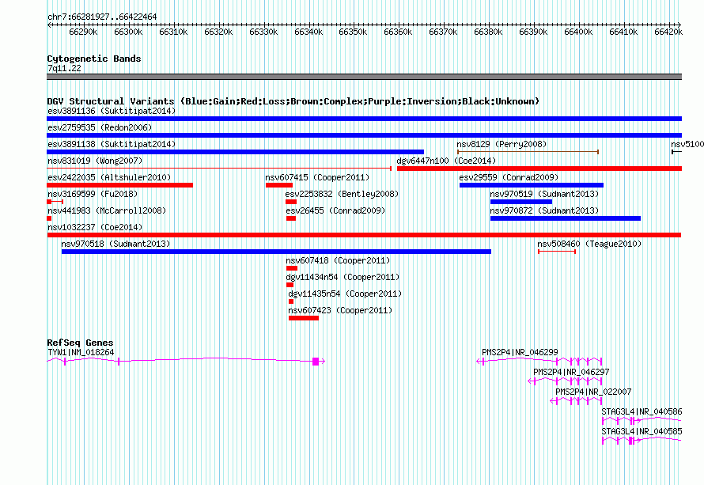704x485 pixels.
Task: Open the dgv6447n100 (Coe2014) variant label
Action: [446, 161]
